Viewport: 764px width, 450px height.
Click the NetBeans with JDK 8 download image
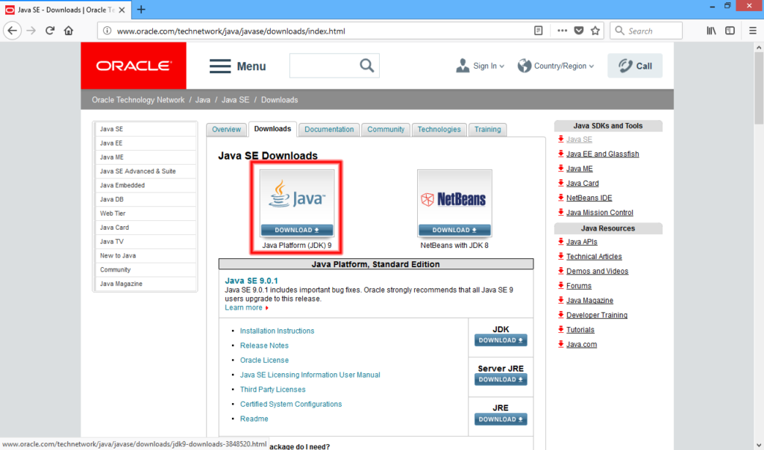(454, 203)
